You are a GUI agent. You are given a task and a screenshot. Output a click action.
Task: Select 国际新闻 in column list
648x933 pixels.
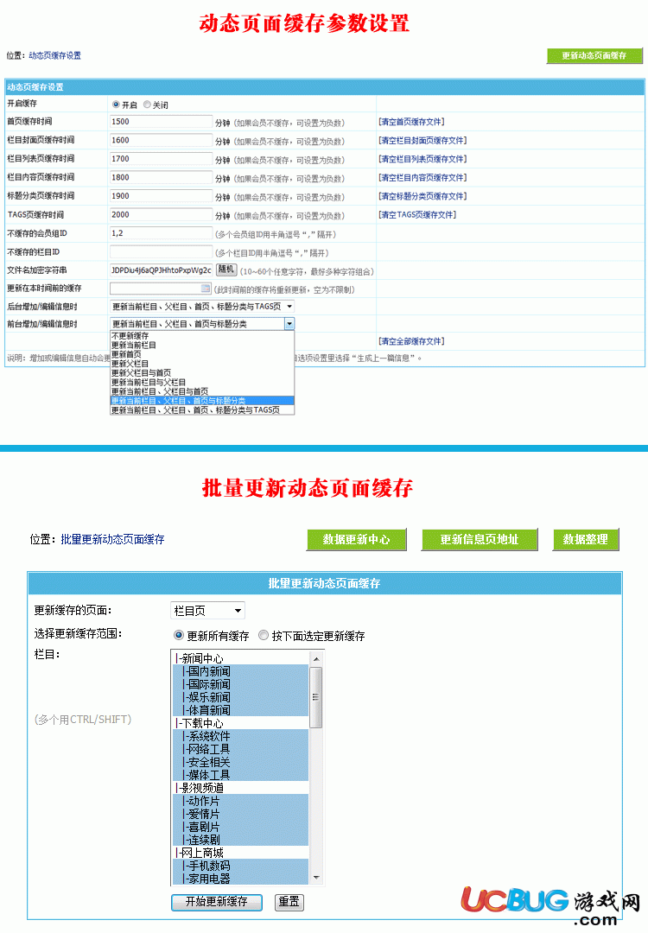point(240,684)
